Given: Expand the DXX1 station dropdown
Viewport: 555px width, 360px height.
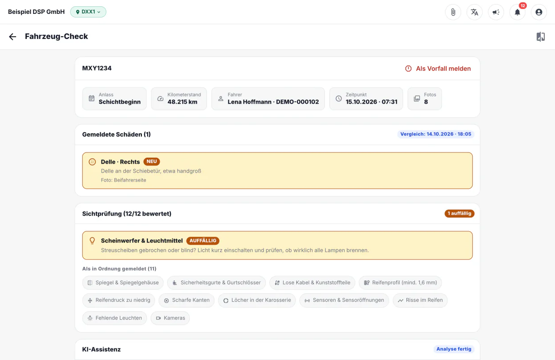Looking at the screenshot, I should [88, 12].
